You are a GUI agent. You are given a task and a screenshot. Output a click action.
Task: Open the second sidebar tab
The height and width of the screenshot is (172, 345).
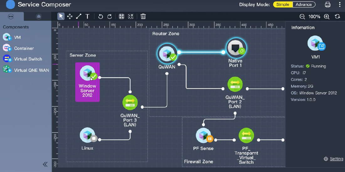pos(39,16)
